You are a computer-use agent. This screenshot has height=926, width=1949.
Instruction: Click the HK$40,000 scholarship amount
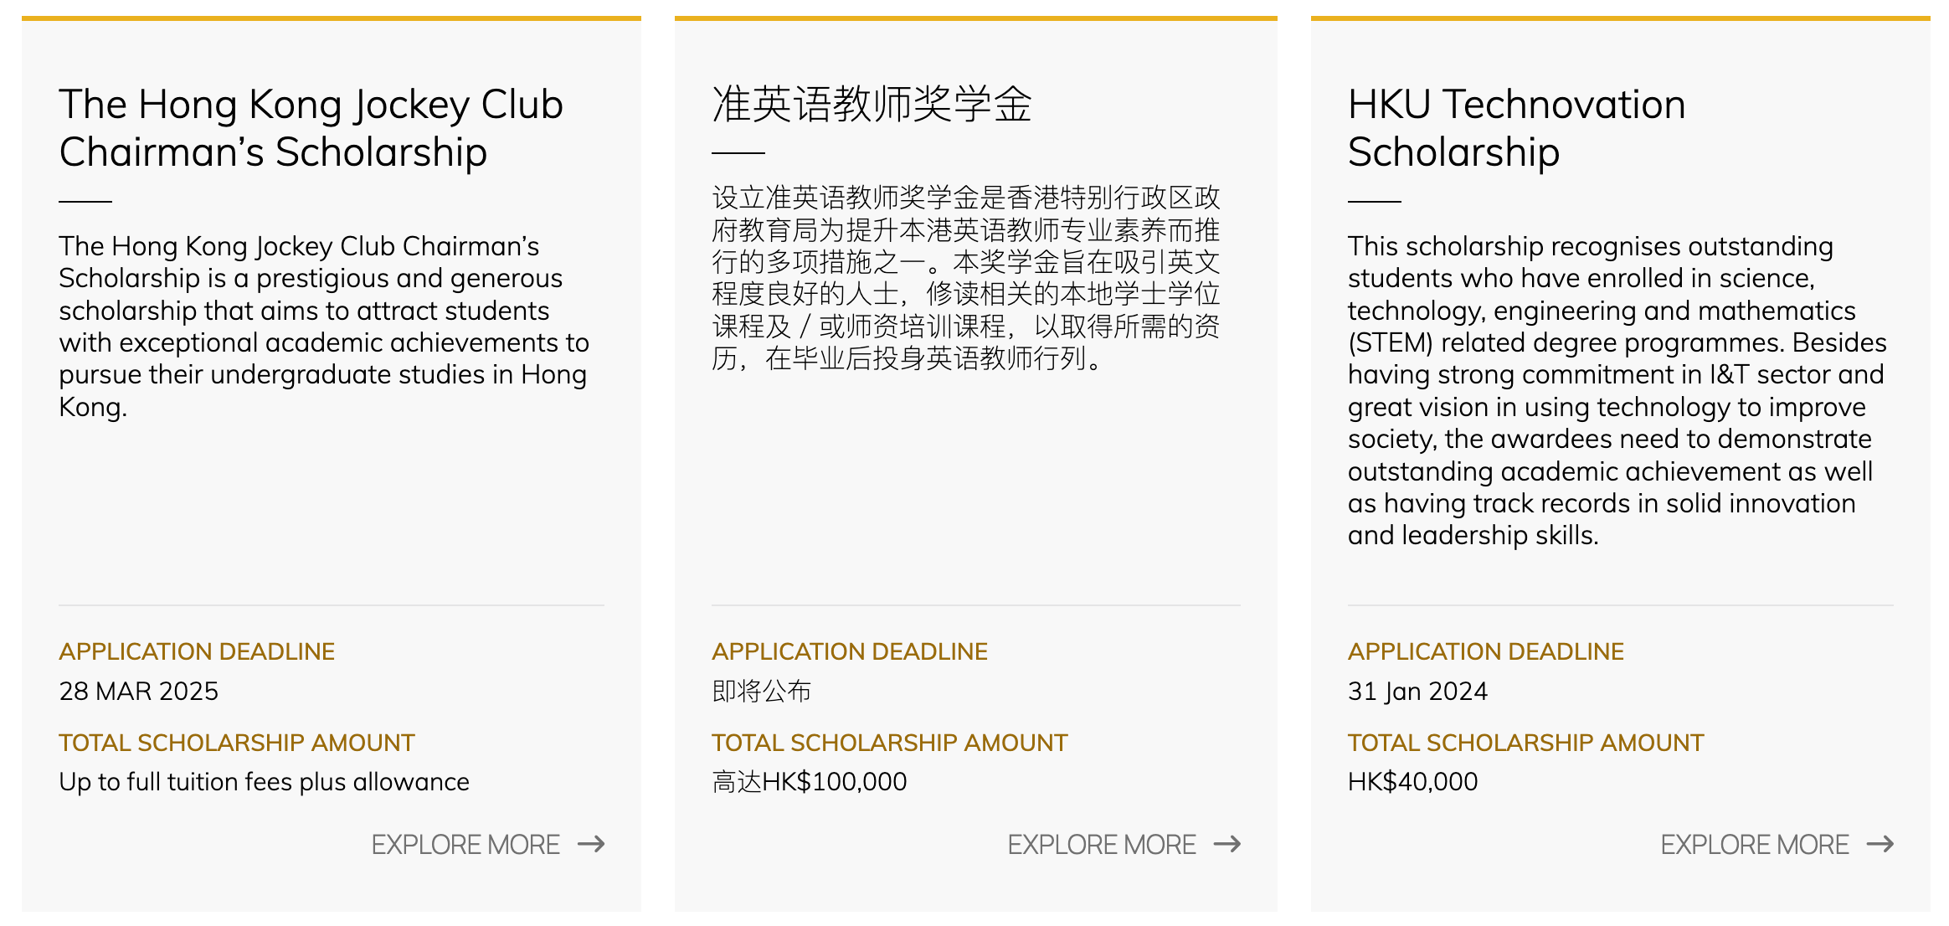point(1412,781)
